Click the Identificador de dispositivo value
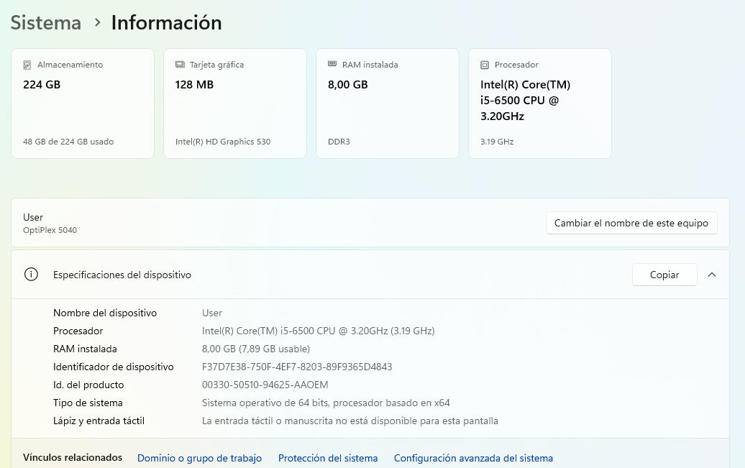The image size is (745, 468). click(297, 367)
